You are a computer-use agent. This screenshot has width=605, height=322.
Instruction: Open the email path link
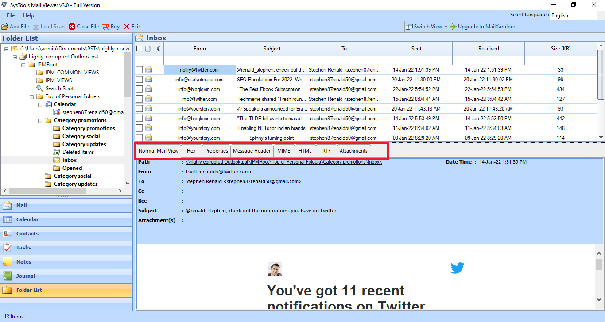283,162
